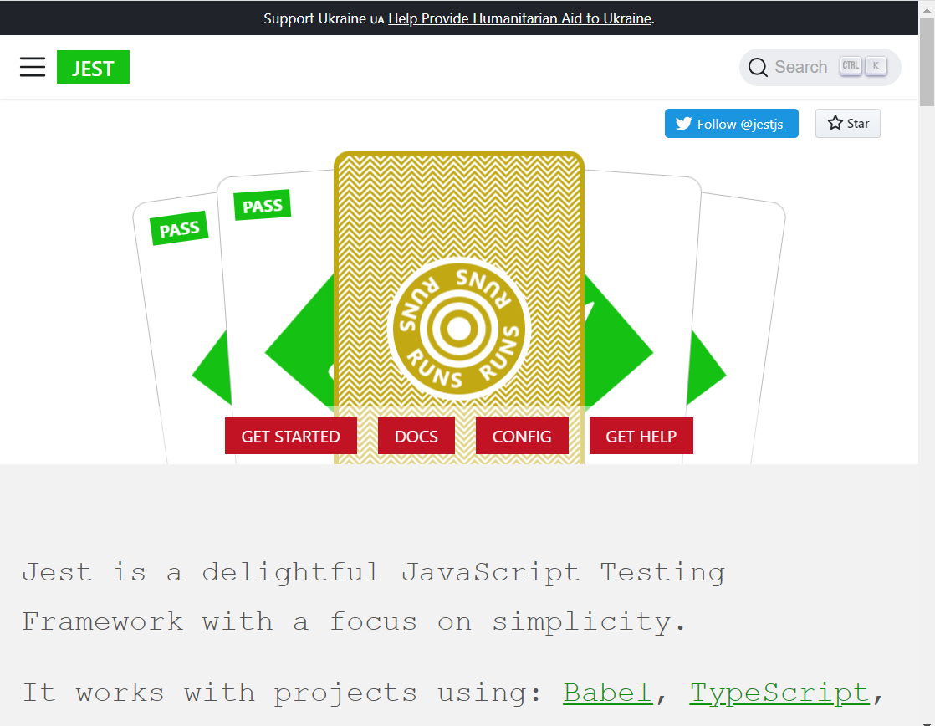Image resolution: width=935 pixels, height=726 pixels.
Task: Open the hamburger navigation menu
Action: click(x=33, y=67)
